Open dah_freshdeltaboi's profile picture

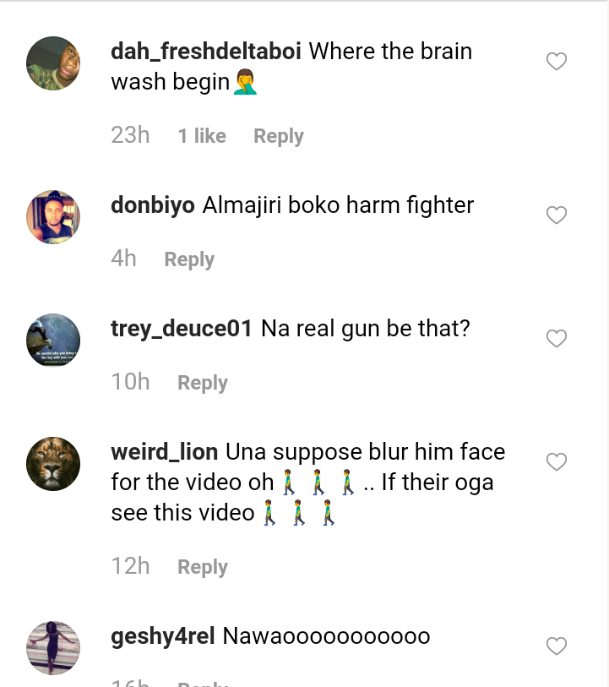(x=53, y=63)
